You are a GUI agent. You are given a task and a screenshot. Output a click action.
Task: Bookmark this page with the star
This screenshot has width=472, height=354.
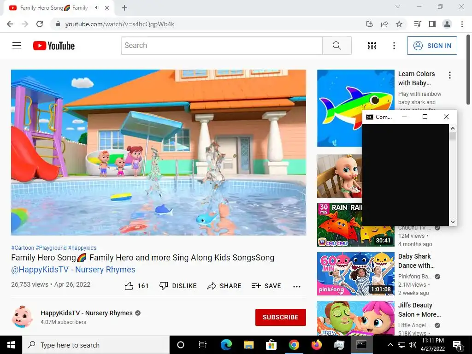pyautogui.click(x=399, y=24)
